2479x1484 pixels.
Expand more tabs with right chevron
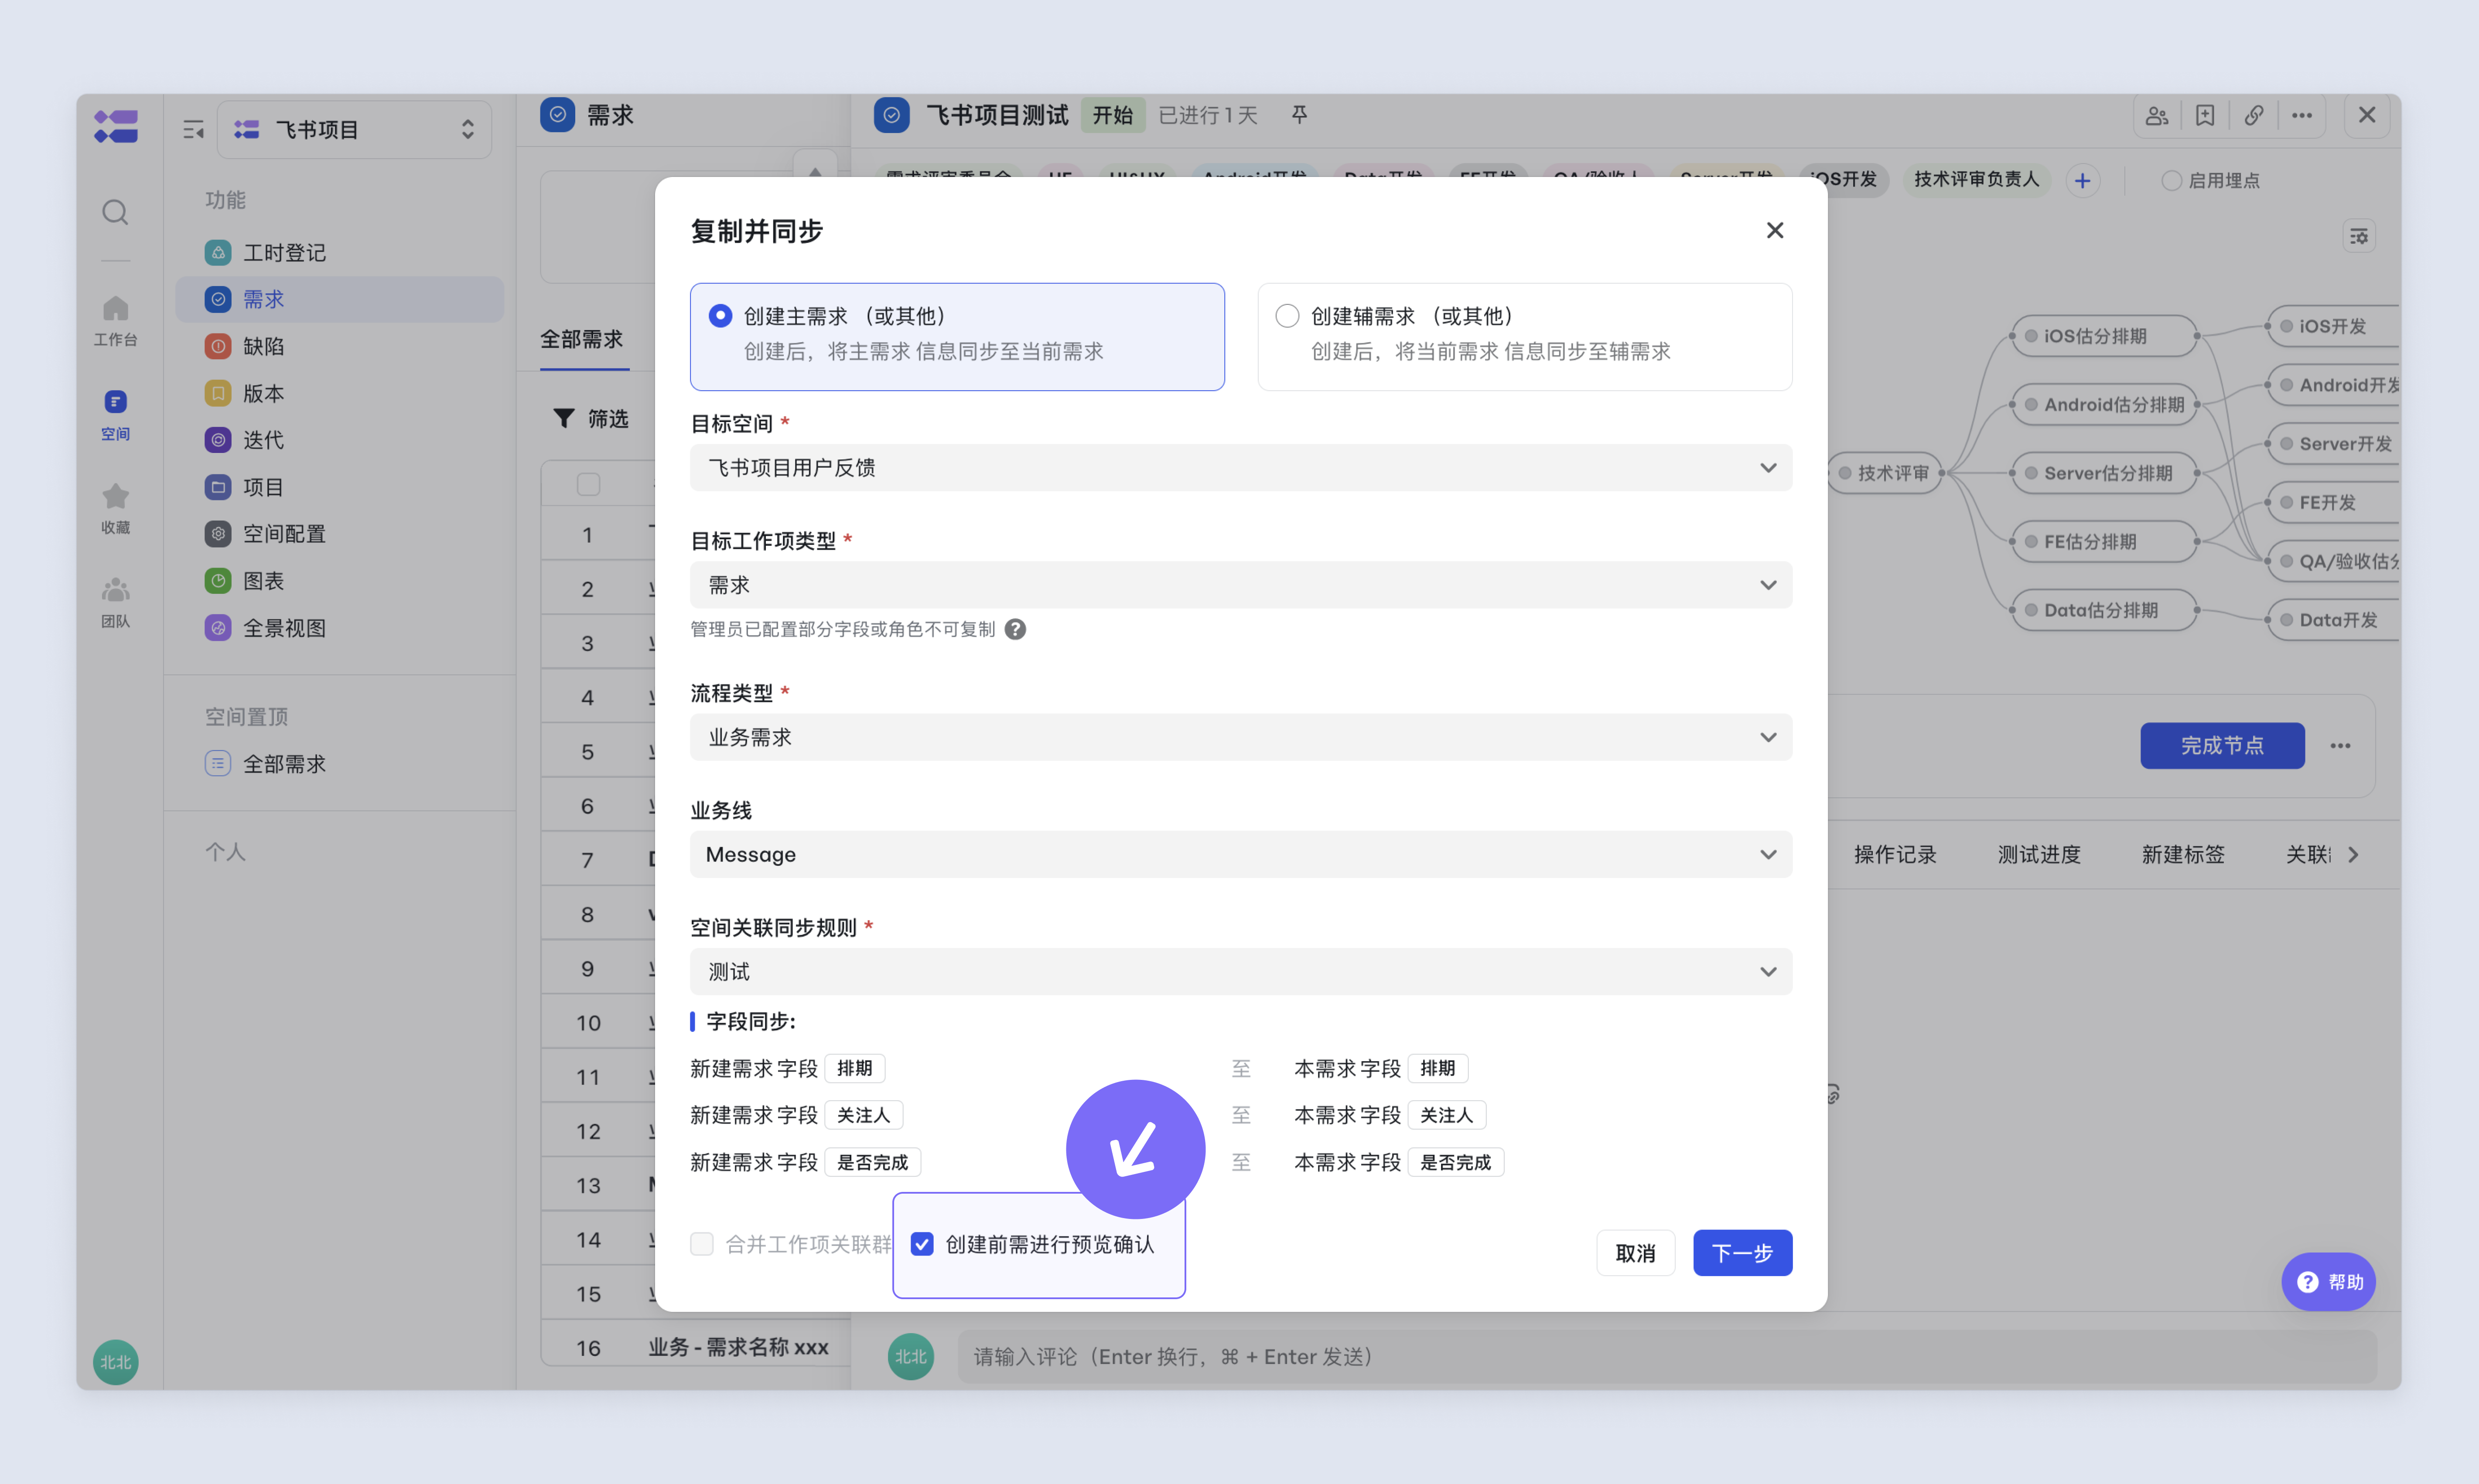2353,855
